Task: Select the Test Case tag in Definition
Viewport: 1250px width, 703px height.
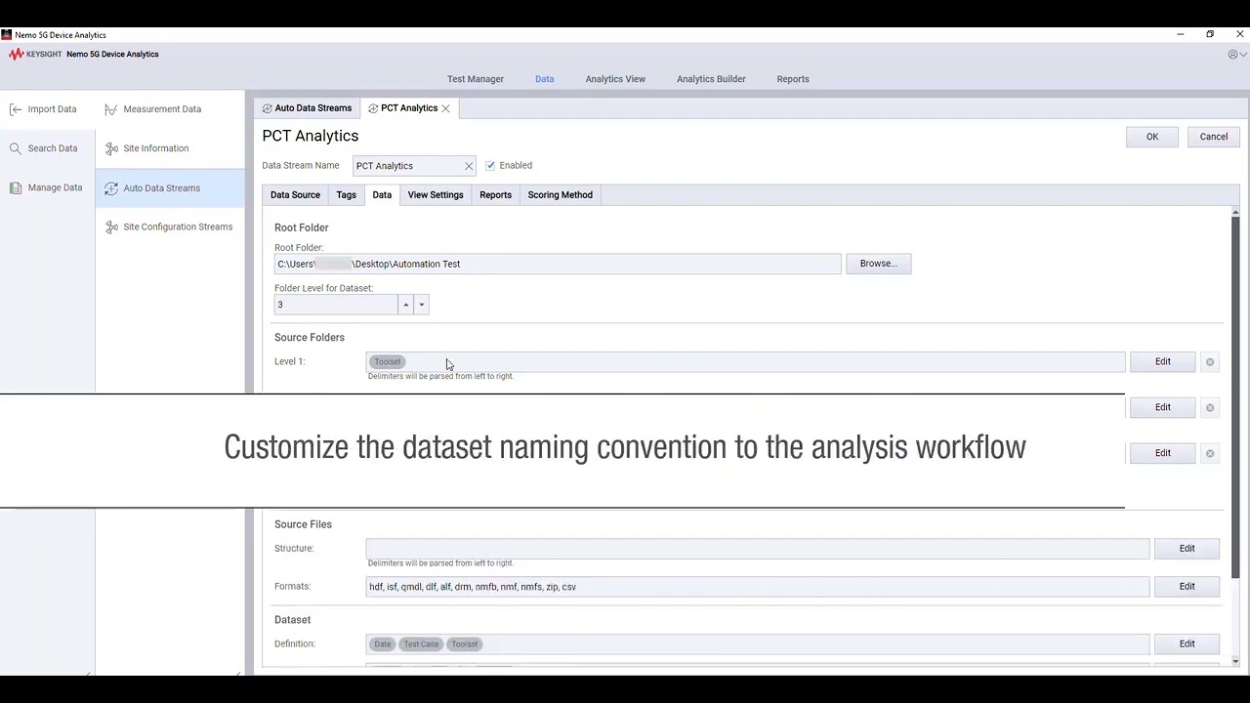Action: [x=422, y=644]
